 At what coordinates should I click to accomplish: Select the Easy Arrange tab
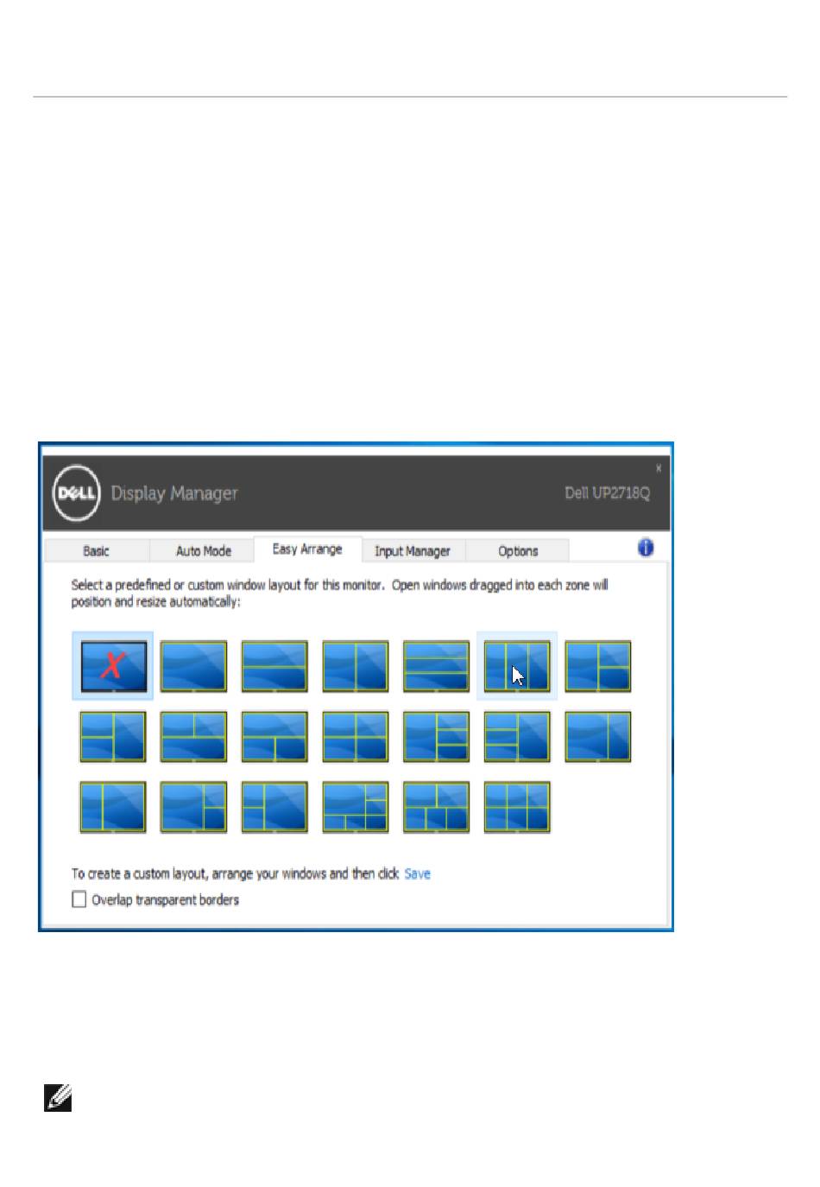(307, 549)
